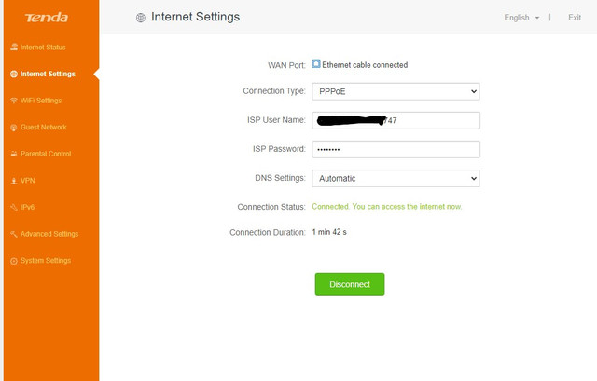The image size is (597, 381).
Task: Click into the ISP Password field
Action: pos(396,149)
